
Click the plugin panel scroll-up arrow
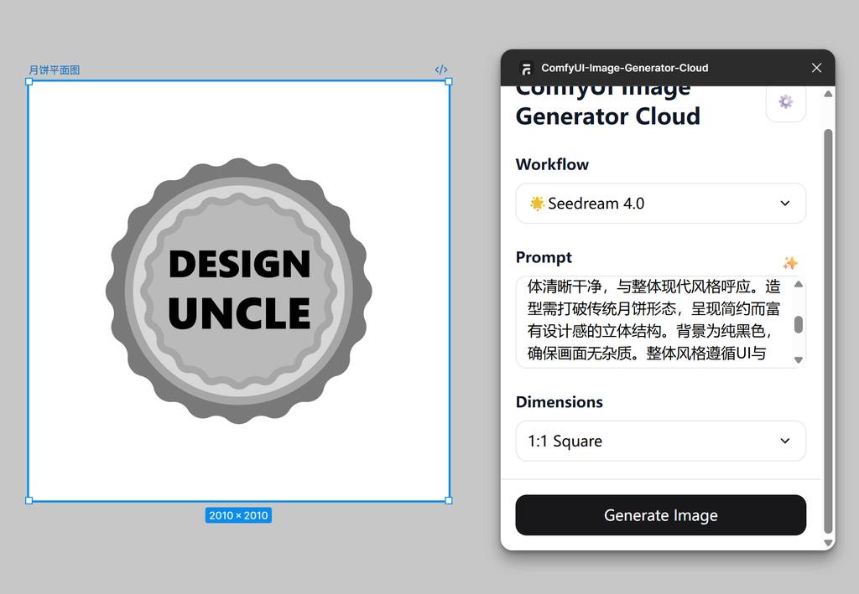point(828,94)
